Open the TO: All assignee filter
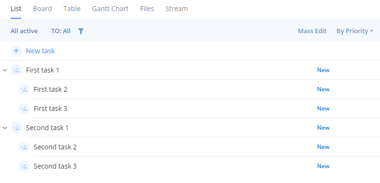Screen dimensions: 380x183 61,31
